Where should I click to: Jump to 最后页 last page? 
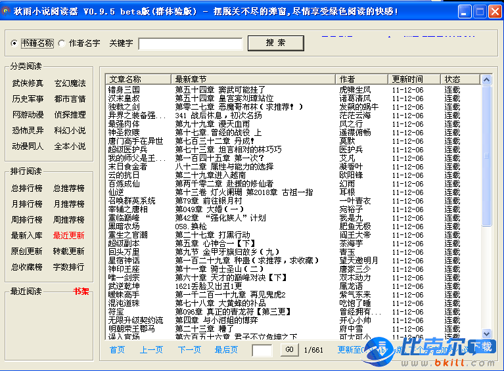tap(226, 350)
